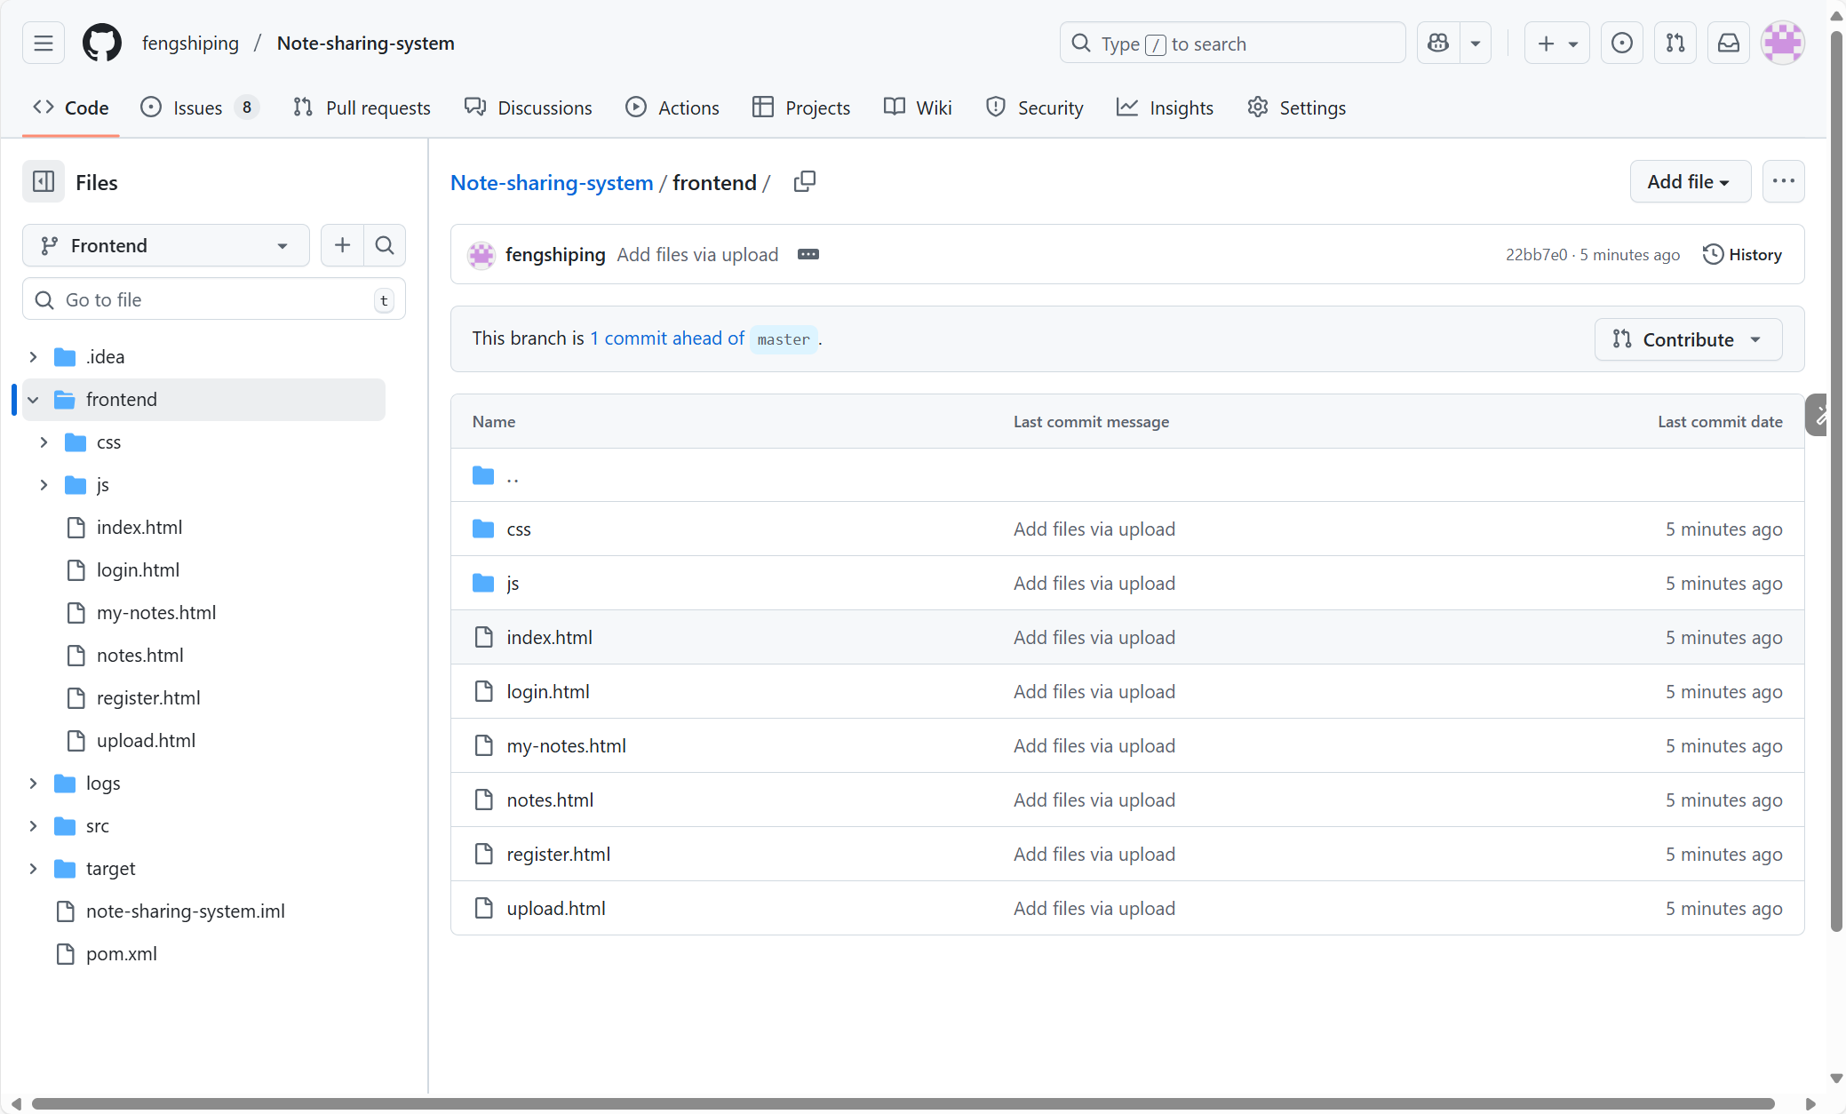Click the add file plus icon in sidebar
This screenshot has height=1114, width=1846.
pyautogui.click(x=342, y=245)
